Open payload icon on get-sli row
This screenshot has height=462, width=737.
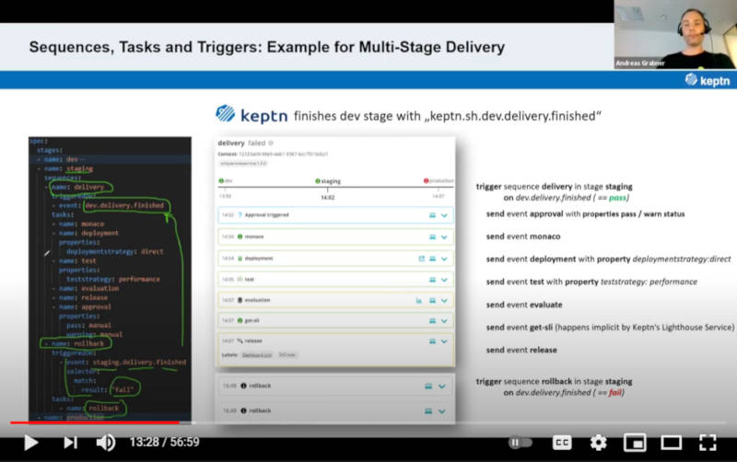click(x=432, y=321)
